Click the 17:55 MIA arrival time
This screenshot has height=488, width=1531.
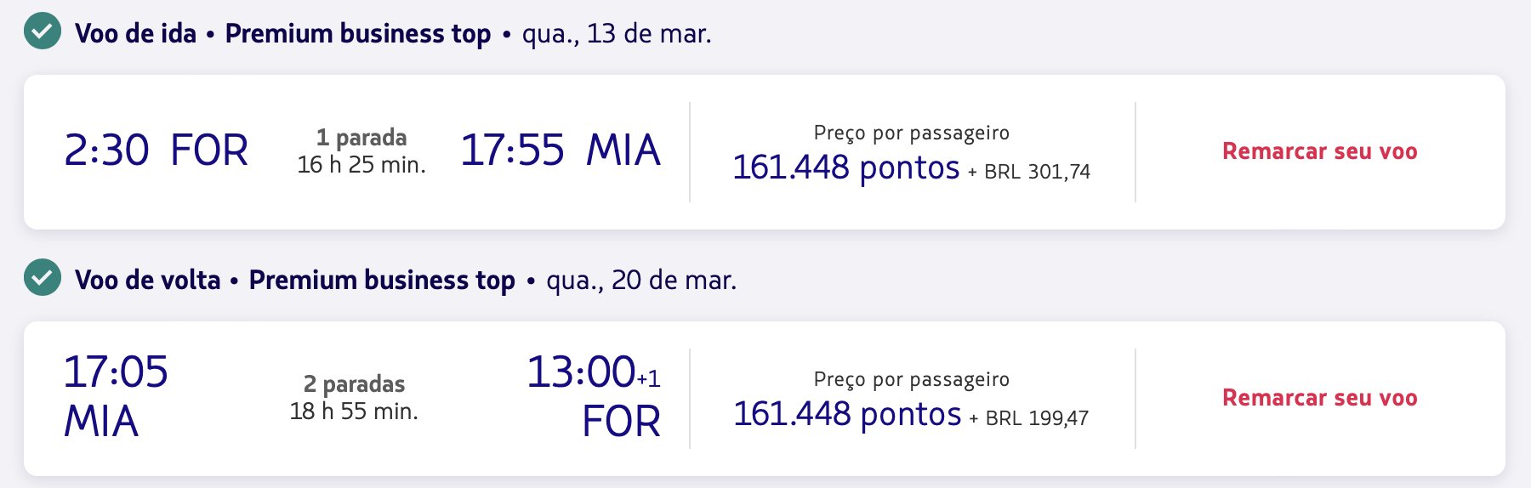click(561, 150)
